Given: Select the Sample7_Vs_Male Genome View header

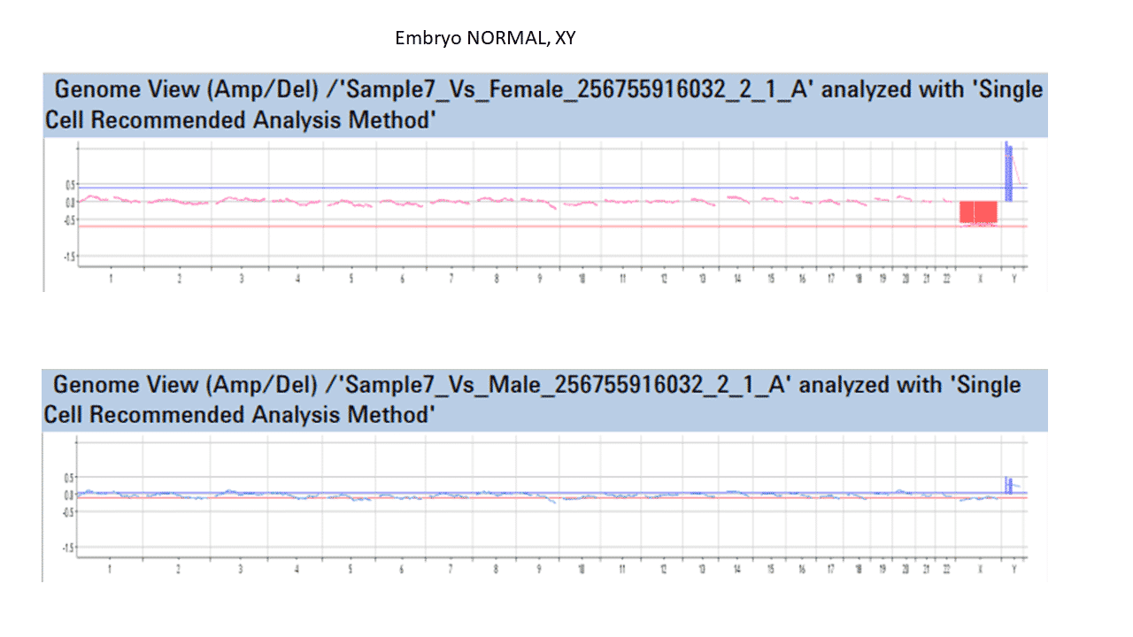Looking at the screenshot, I should 545,400.
